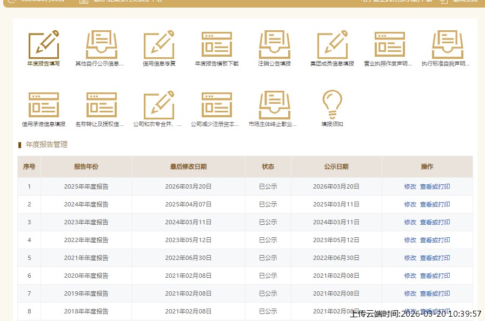485x321 pixels.
Task: Click 修改 for the 2019年年度报告 row
Action: click(x=410, y=293)
